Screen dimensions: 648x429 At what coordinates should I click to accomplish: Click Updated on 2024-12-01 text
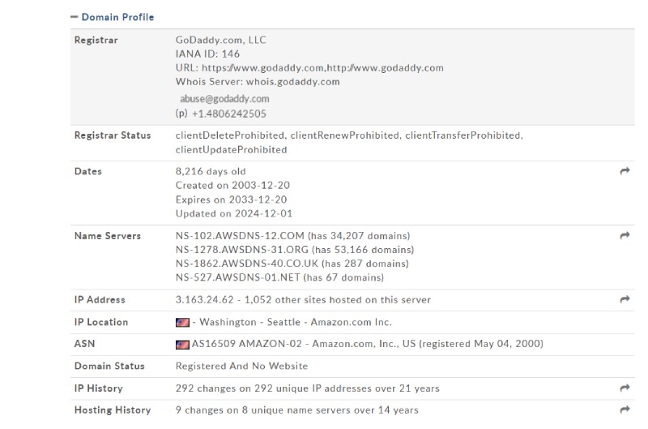point(234,214)
